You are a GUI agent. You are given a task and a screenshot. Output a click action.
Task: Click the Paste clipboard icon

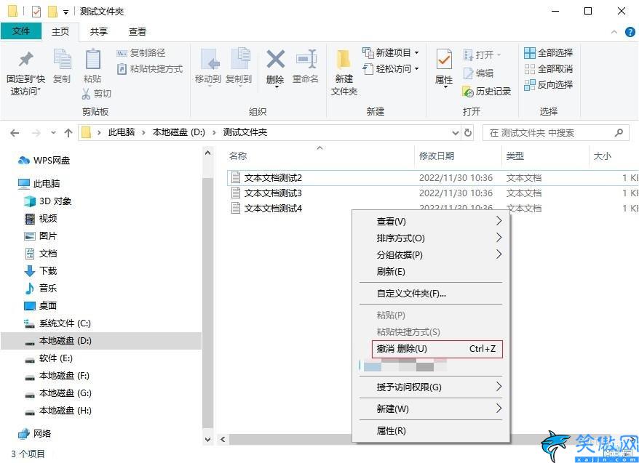point(92,60)
